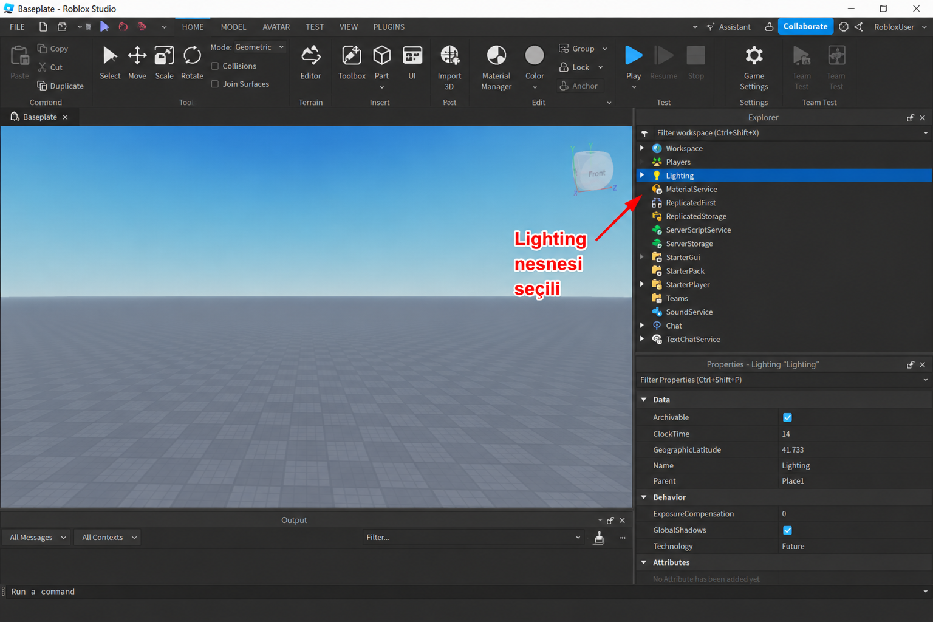933x622 pixels.
Task: Switch to the MODEL tab
Action: 233,27
